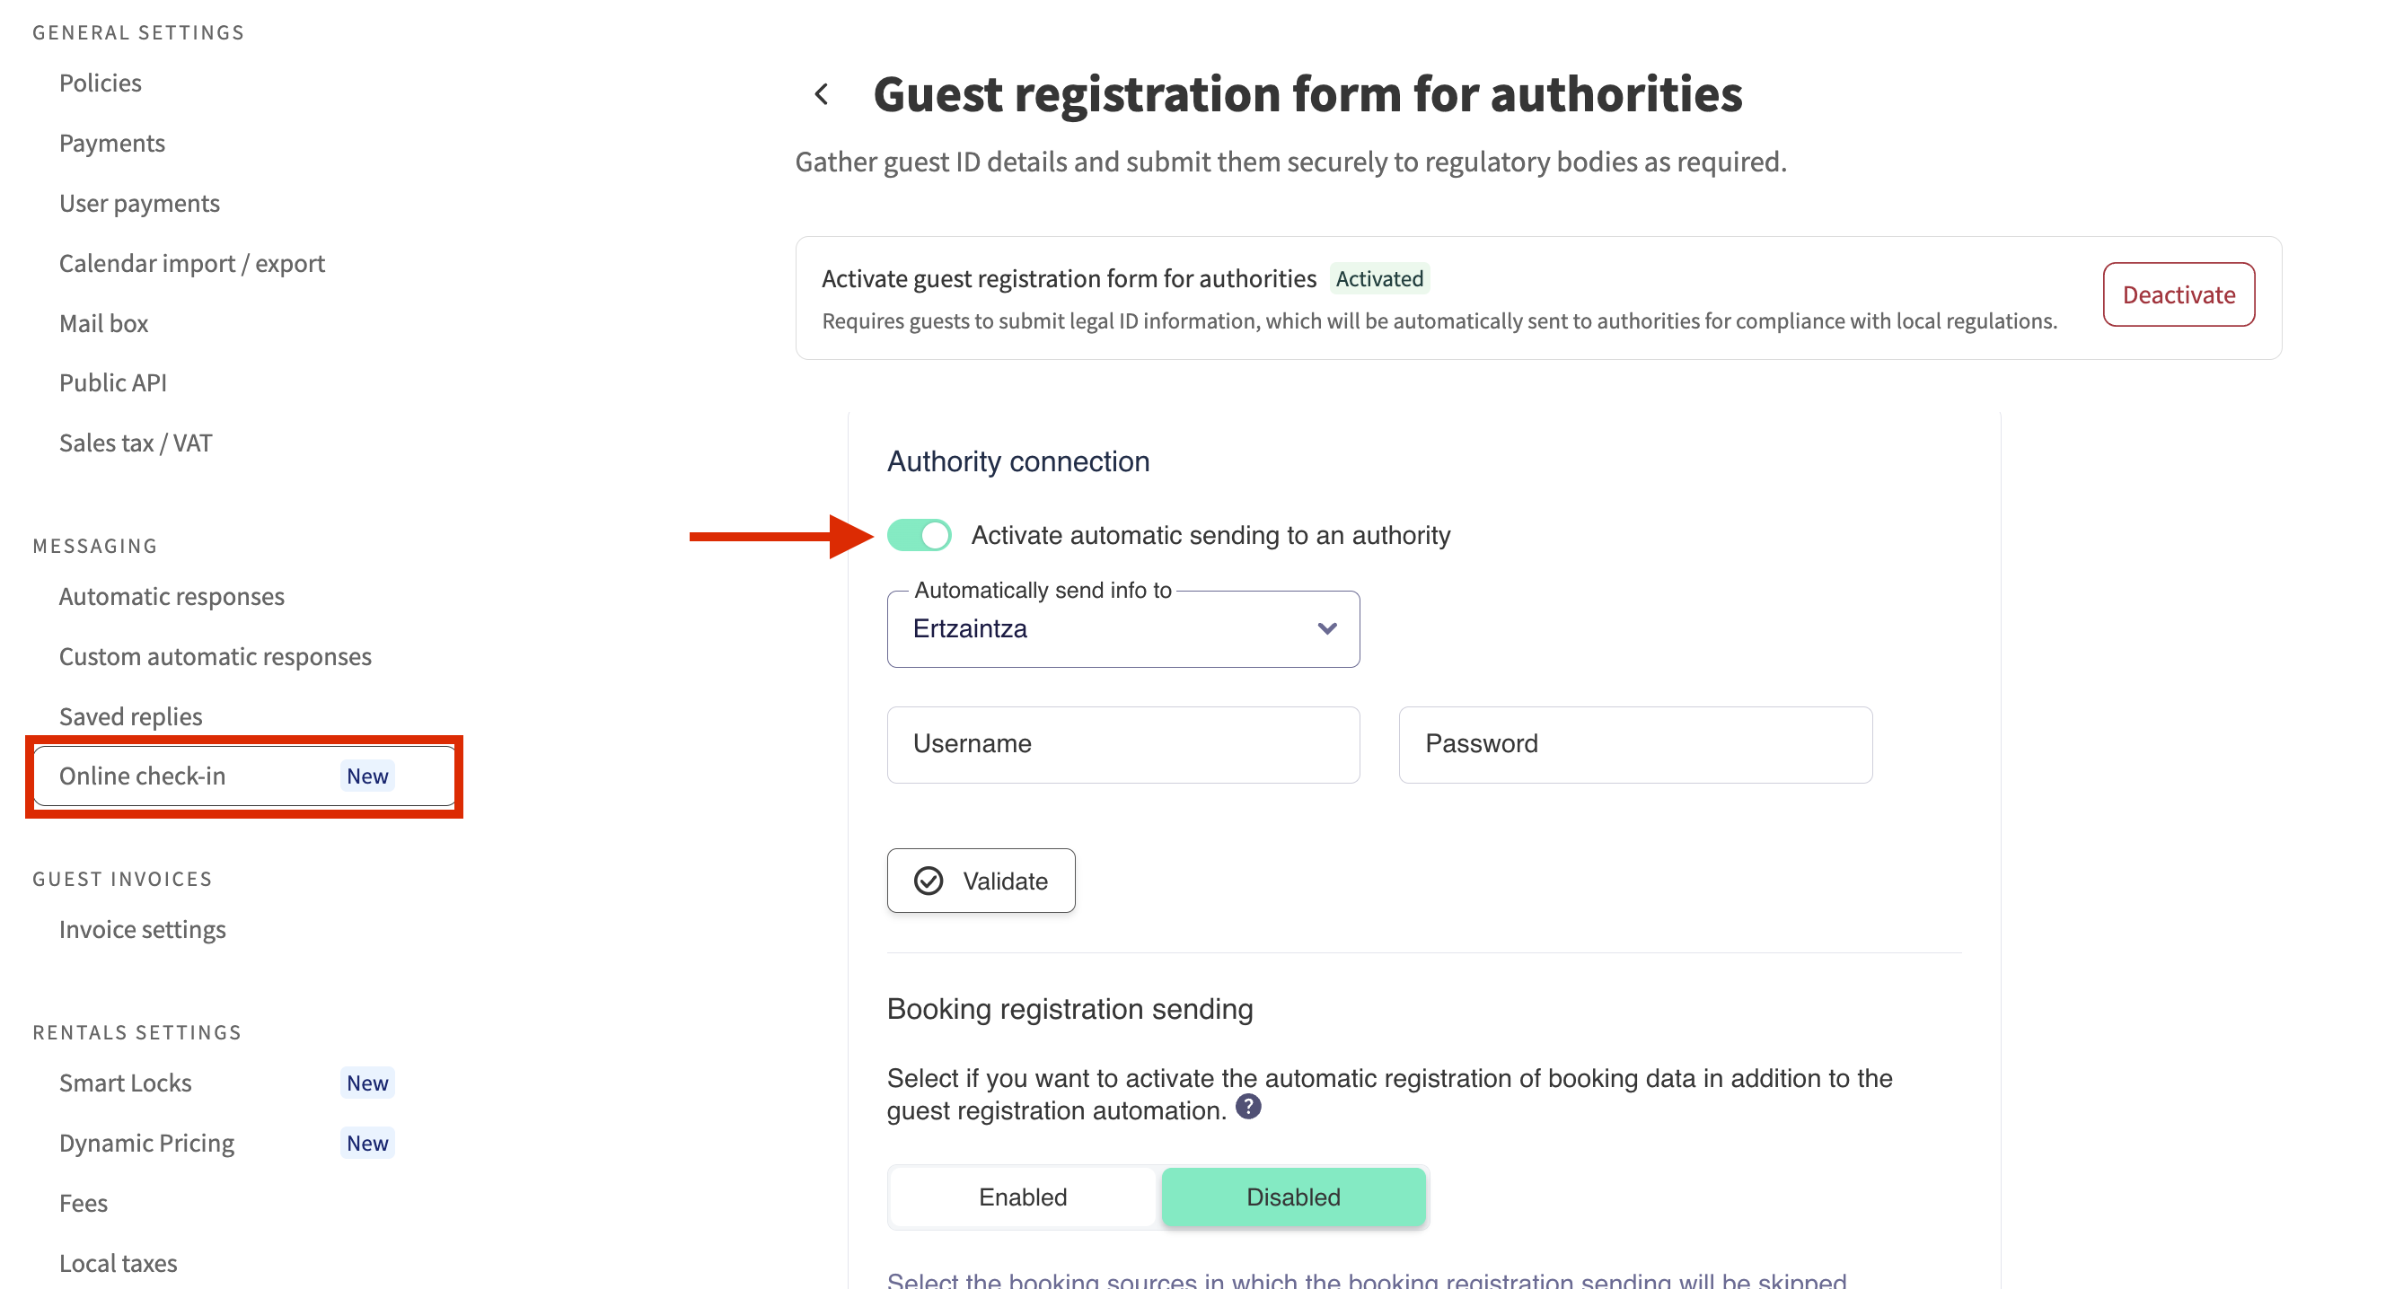Image resolution: width=2403 pixels, height=1289 pixels.
Task: Focus the Username input field
Action: 1122,744
